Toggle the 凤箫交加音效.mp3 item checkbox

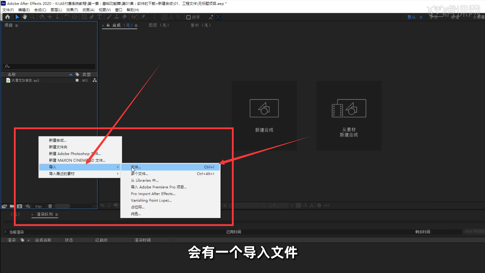[x=77, y=80]
